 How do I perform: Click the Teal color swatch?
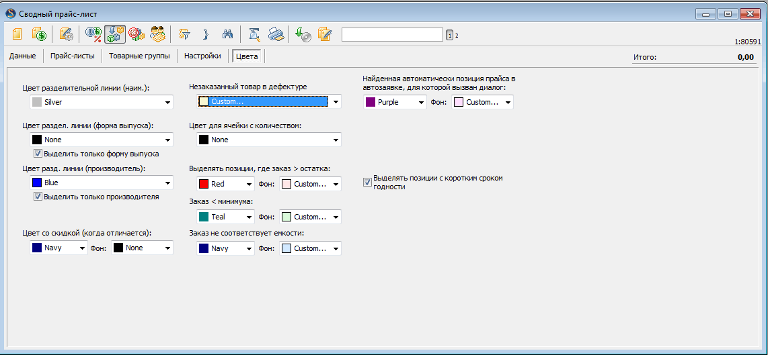[x=204, y=217]
